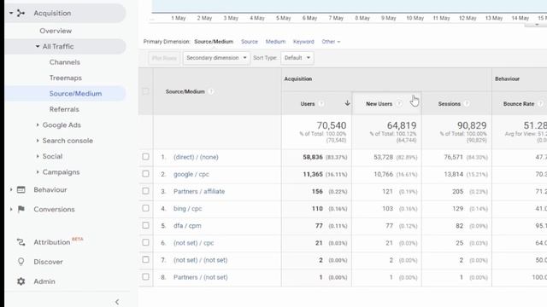Viewport: 547px width, 307px height.
Task: Open the Channels report
Action: (x=65, y=62)
